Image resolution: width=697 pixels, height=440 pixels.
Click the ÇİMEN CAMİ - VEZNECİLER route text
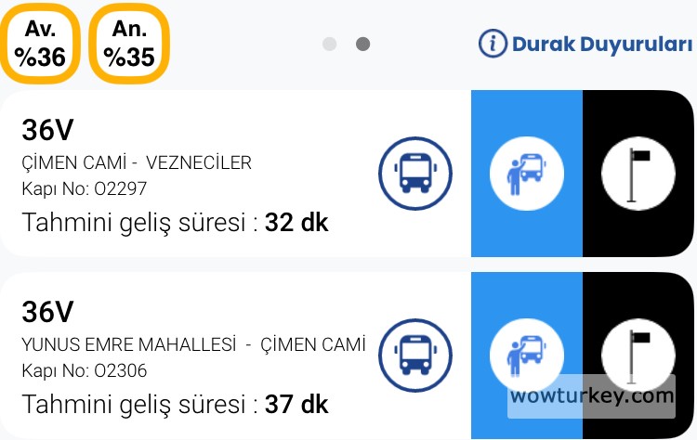pyautogui.click(x=137, y=163)
